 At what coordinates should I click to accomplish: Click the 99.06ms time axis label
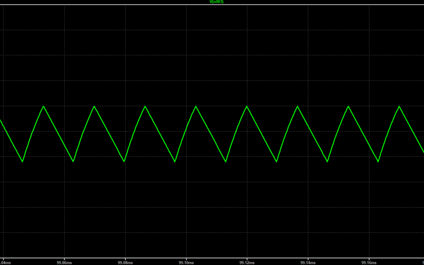click(x=64, y=261)
